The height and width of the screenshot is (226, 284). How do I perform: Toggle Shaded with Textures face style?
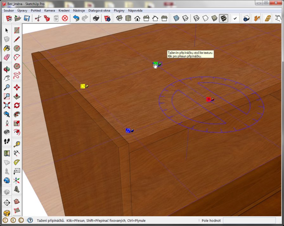tap(224, 18)
